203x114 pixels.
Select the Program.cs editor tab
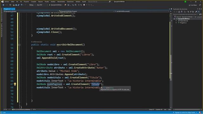[7, 9]
